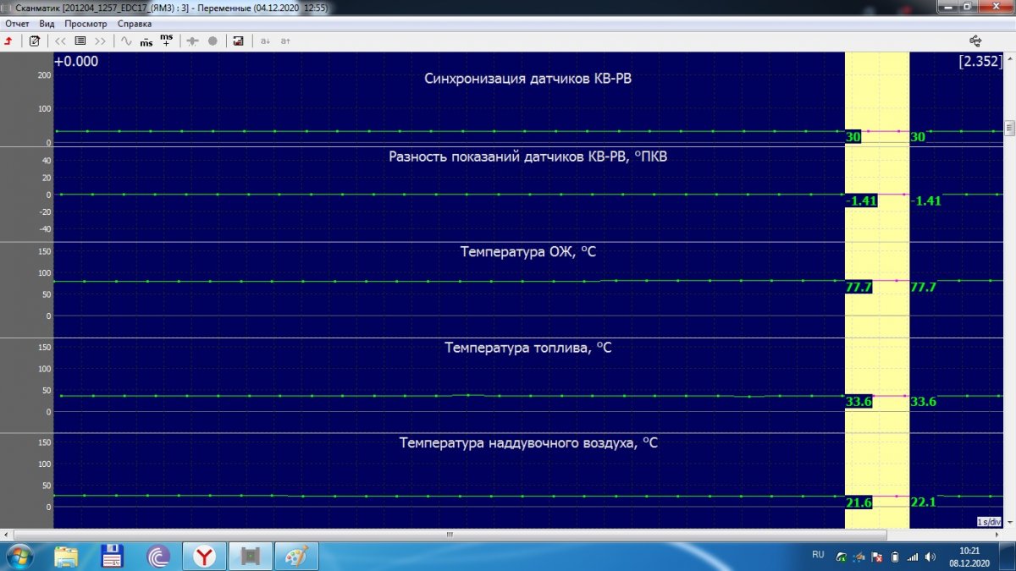Toggle the marker crosshair toolbar icon

192,41
